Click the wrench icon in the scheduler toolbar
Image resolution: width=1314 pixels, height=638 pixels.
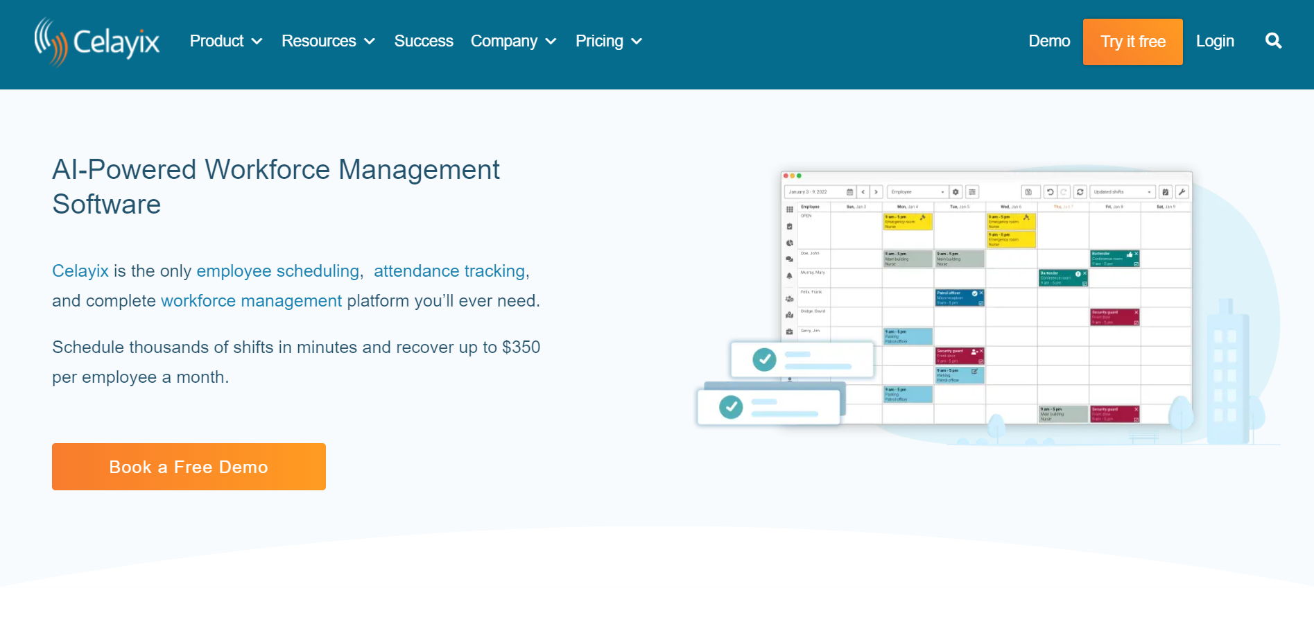tap(1182, 192)
